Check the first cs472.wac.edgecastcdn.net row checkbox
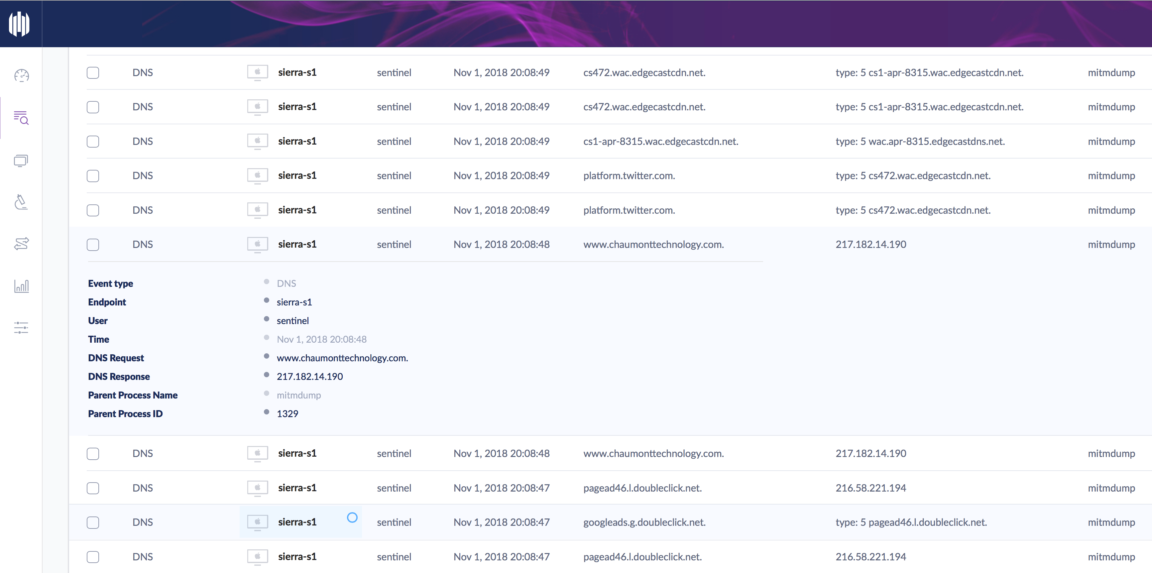The width and height of the screenshot is (1152, 573). pyautogui.click(x=93, y=72)
